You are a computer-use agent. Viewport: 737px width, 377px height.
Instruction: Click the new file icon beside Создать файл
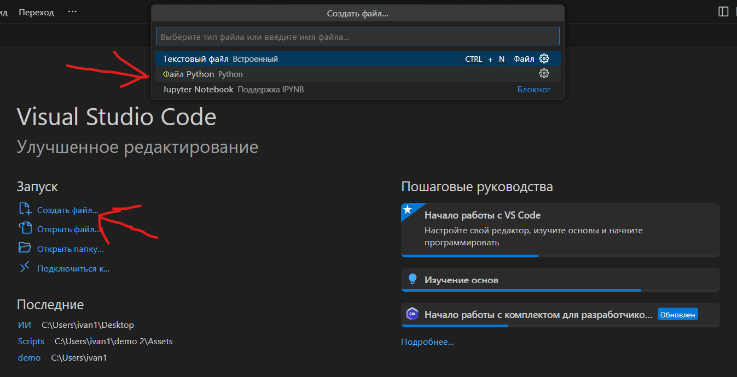point(25,208)
